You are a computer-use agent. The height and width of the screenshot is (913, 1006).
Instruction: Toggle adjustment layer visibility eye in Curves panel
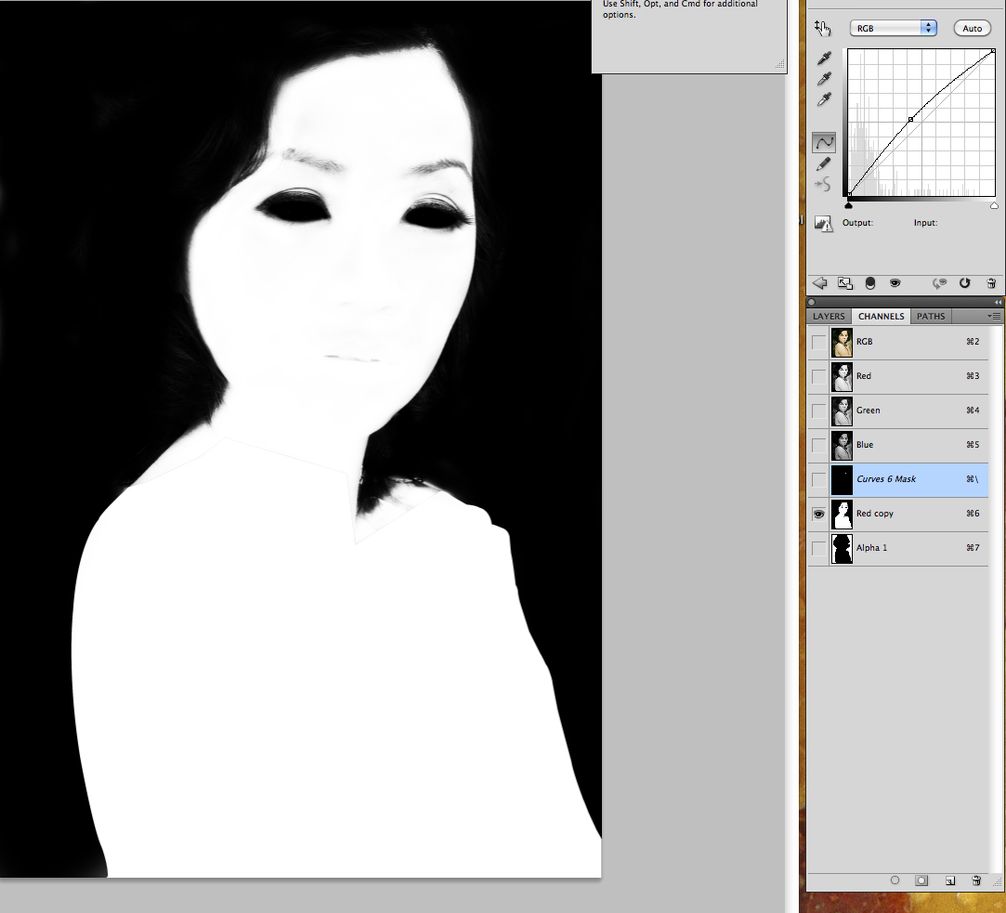tap(895, 283)
